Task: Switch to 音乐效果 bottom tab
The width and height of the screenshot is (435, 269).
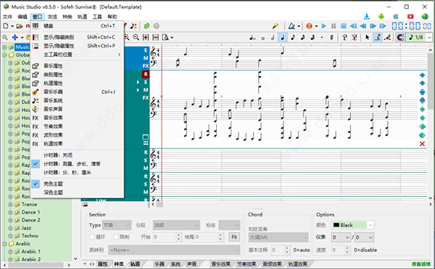Action: 220,264
